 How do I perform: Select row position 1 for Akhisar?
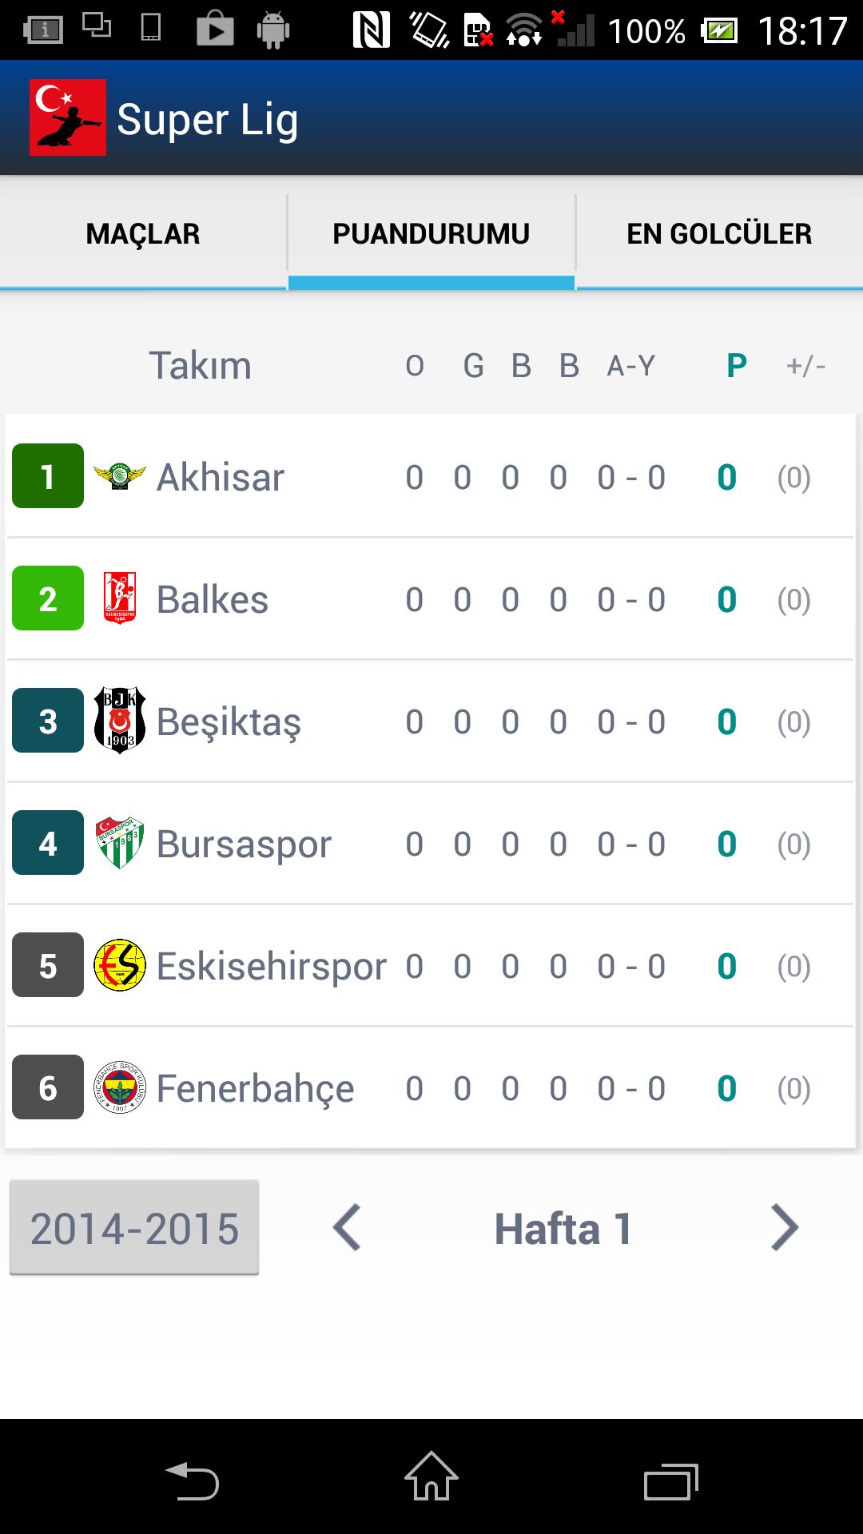tap(47, 477)
